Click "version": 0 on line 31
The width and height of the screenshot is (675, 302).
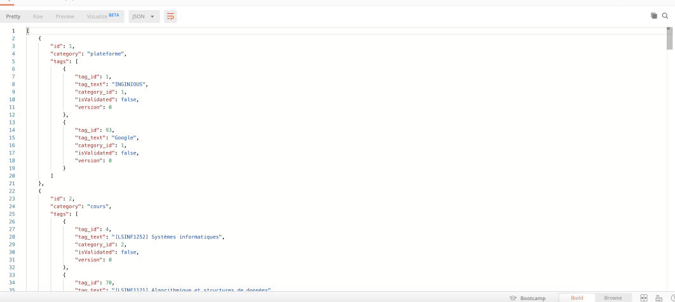(x=93, y=260)
